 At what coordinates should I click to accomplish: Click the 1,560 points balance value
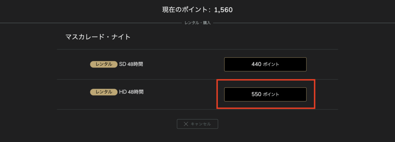click(223, 10)
